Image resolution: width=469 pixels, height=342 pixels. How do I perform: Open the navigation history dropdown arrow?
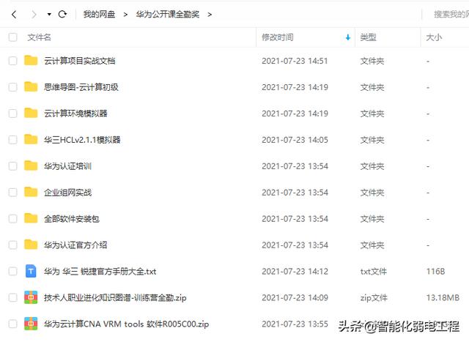49,14
